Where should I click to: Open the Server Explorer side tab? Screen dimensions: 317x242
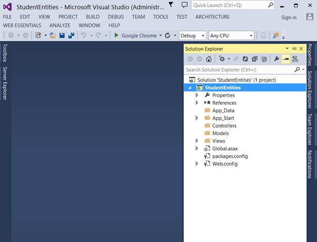click(x=5, y=84)
